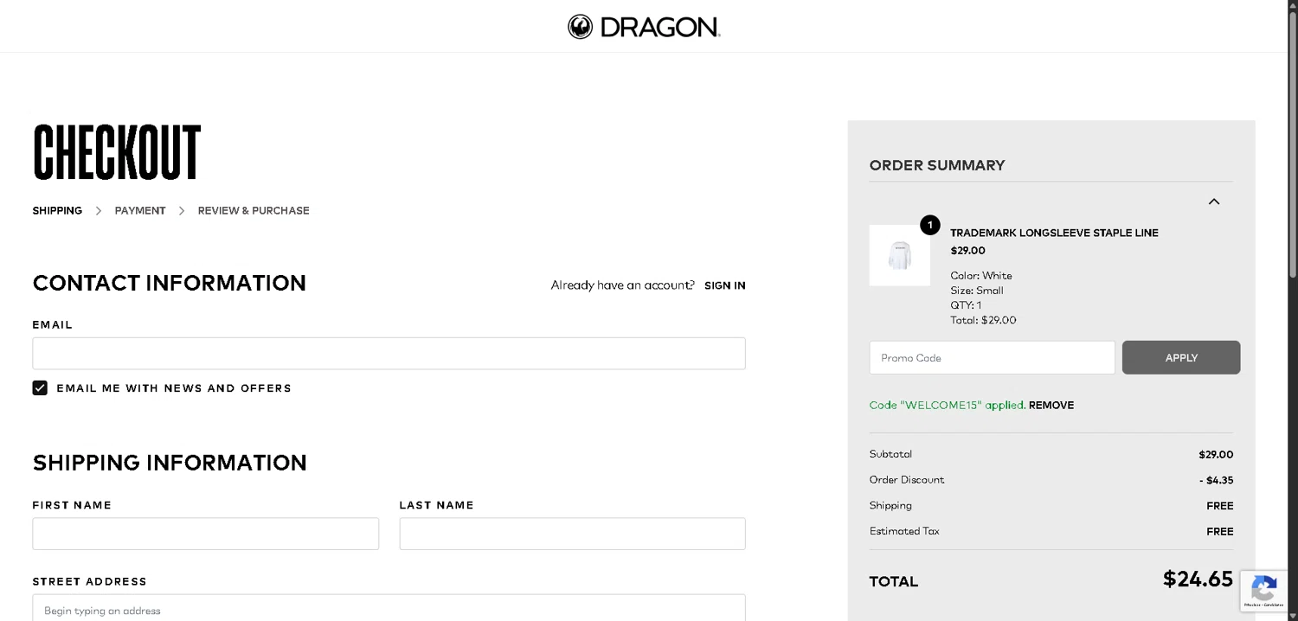Click the "Size: Small" text

pos(977,291)
